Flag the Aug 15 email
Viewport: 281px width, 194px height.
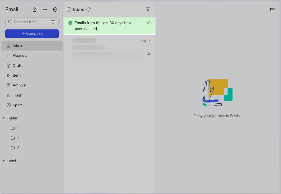[x=149, y=54]
